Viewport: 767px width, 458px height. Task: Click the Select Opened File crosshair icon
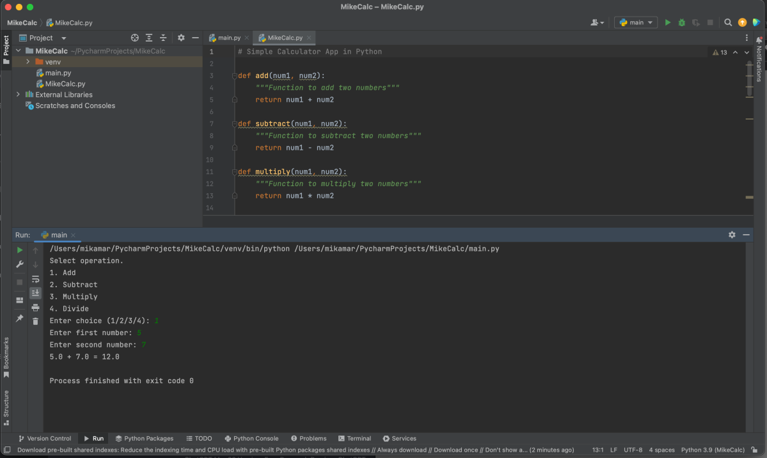coord(134,38)
